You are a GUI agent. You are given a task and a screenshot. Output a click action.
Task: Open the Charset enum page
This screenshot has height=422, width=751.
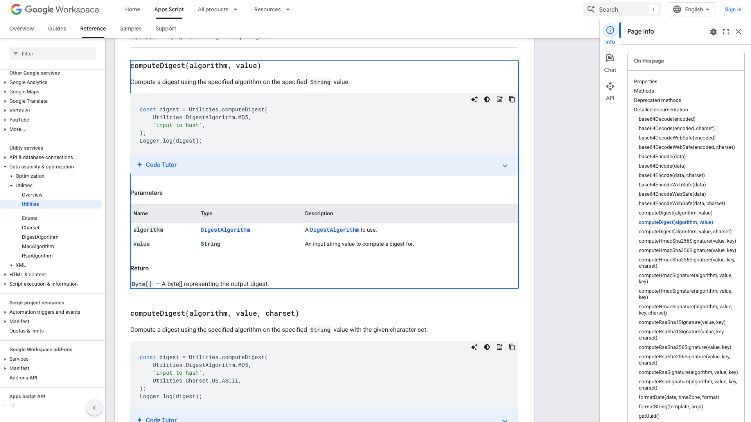31,228
